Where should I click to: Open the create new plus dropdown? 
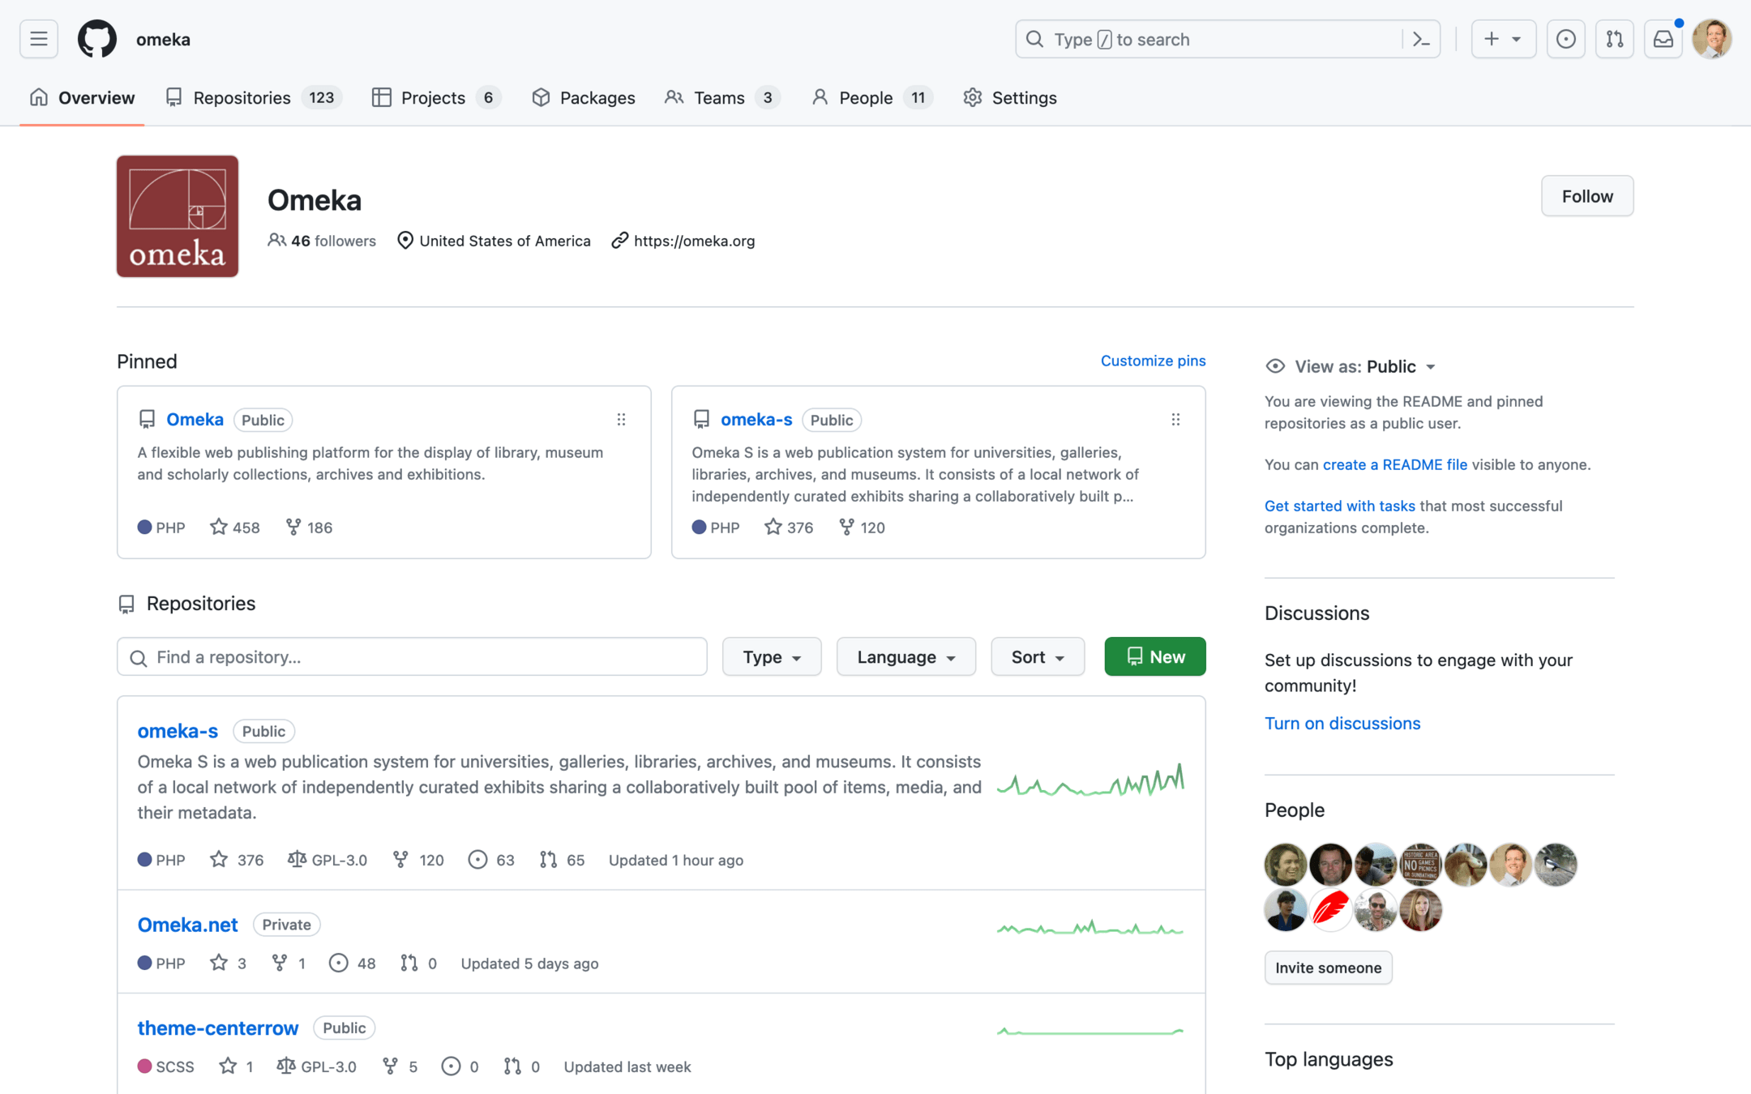(1502, 39)
